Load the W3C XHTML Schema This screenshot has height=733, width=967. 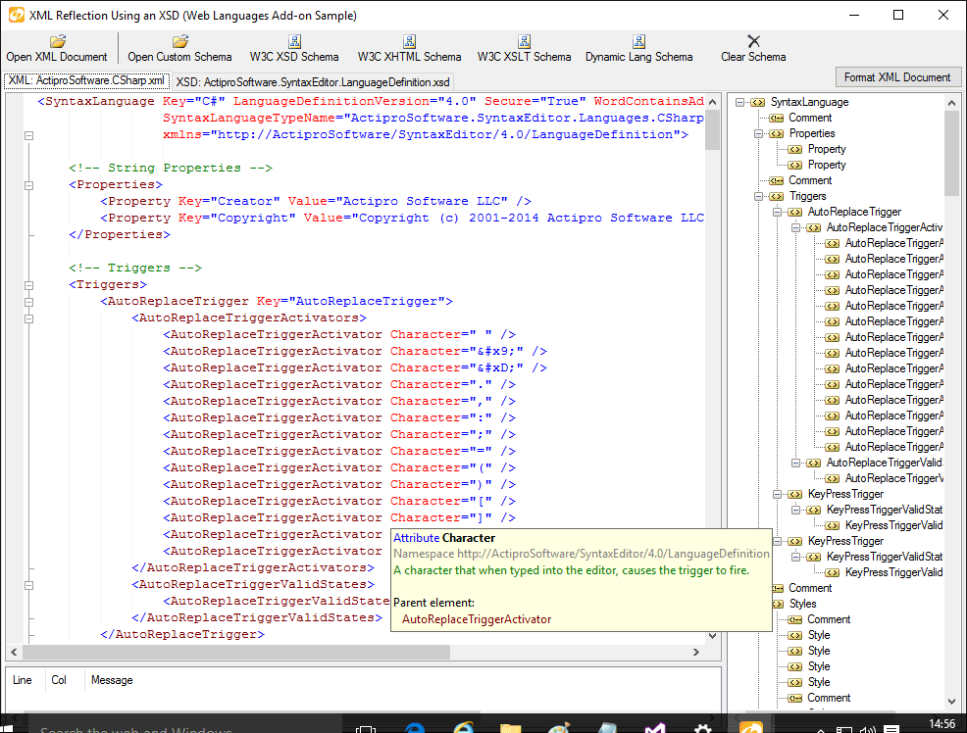click(x=409, y=49)
